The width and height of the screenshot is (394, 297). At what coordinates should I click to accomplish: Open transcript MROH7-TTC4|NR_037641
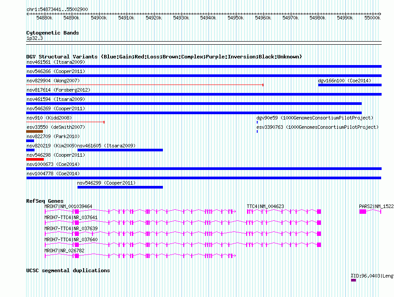pos(183,223)
